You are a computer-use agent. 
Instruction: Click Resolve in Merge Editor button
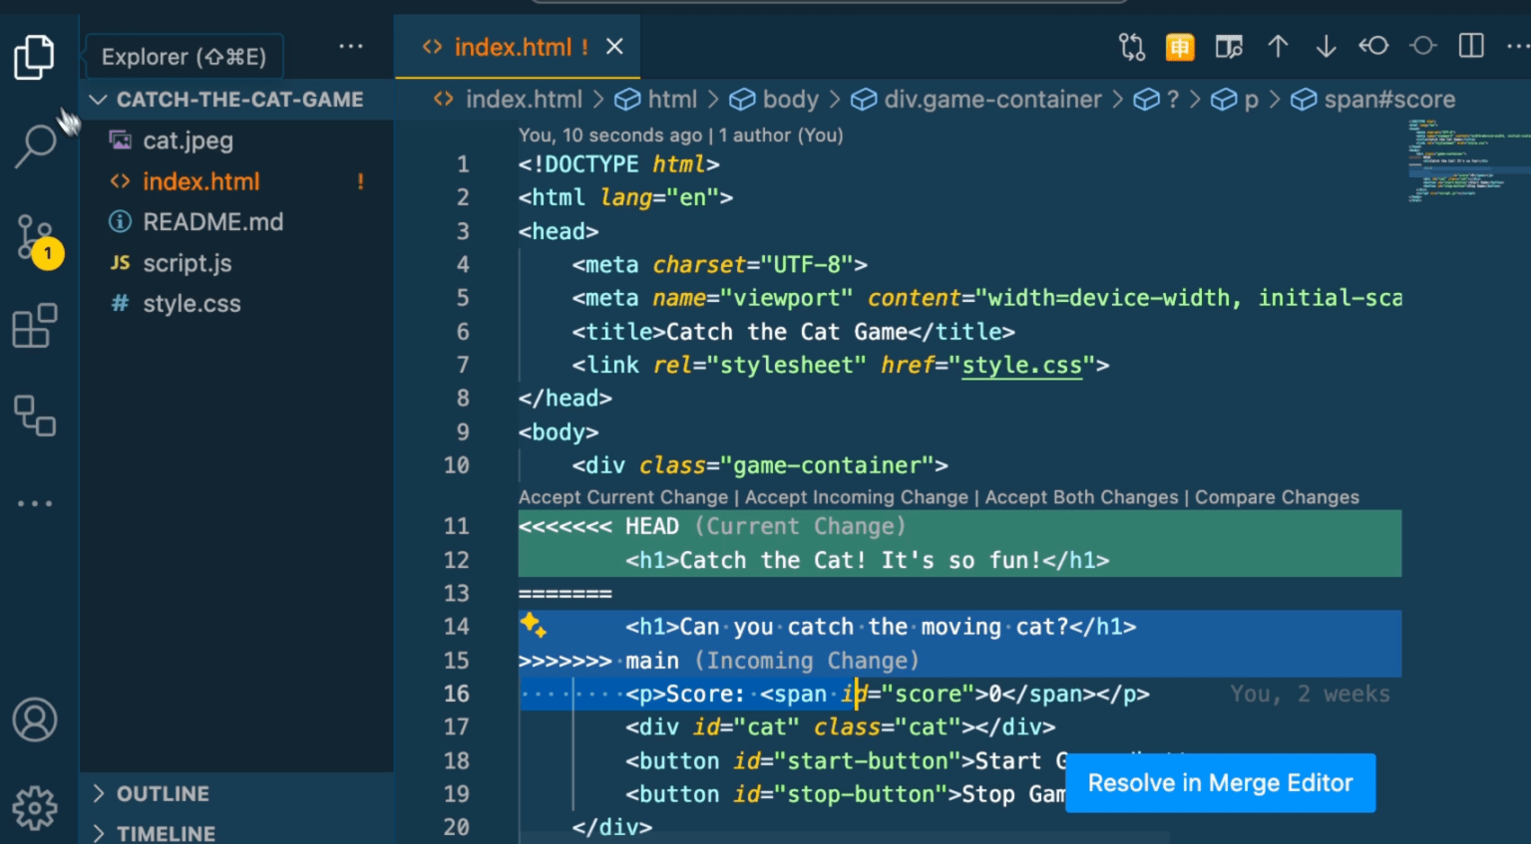click(1220, 783)
